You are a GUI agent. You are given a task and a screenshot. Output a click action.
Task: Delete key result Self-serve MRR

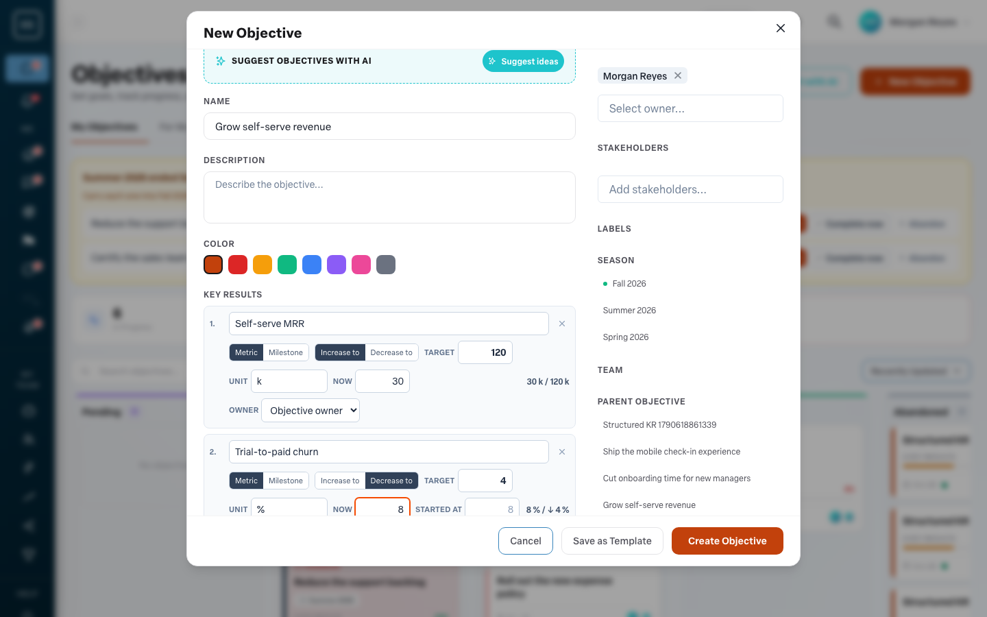562,324
